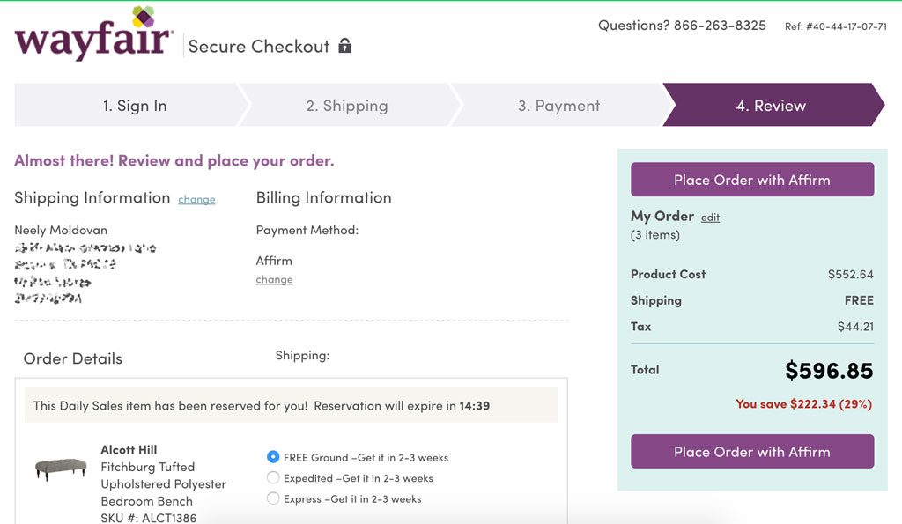Screen dimensions: 902x524
Task: Click change link for Shipping Information
Action: point(196,200)
